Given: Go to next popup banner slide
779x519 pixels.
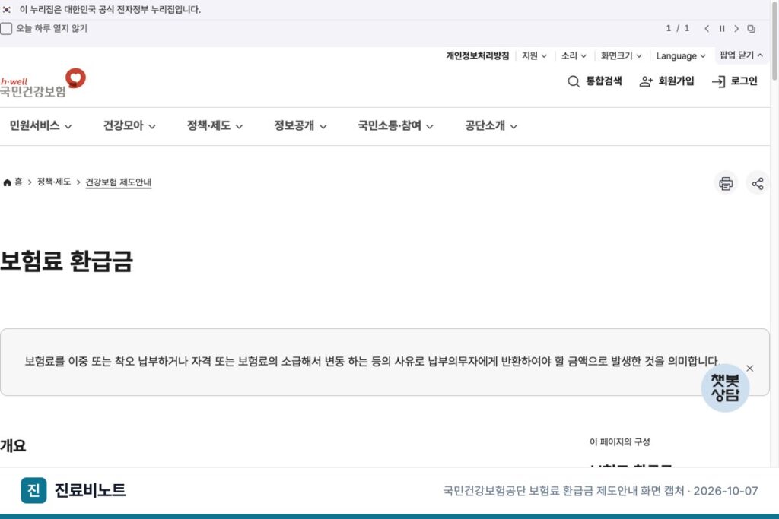Looking at the screenshot, I should (736, 29).
